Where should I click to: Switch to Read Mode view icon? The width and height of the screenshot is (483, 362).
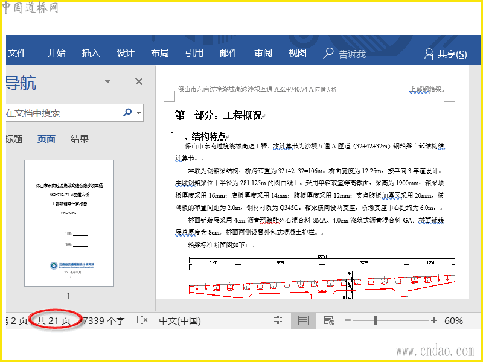coord(278,320)
